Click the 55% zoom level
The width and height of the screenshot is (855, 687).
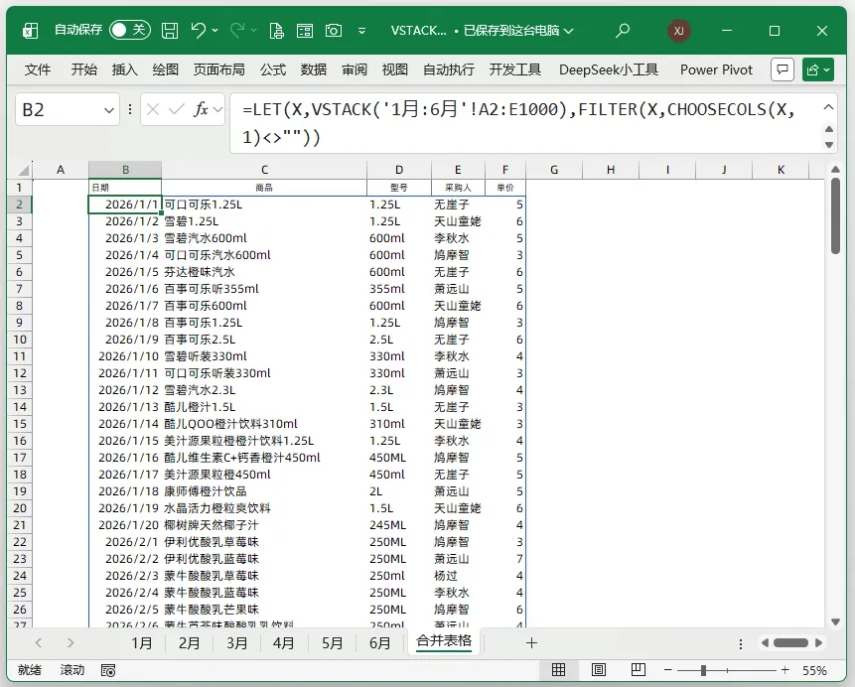tap(814, 670)
